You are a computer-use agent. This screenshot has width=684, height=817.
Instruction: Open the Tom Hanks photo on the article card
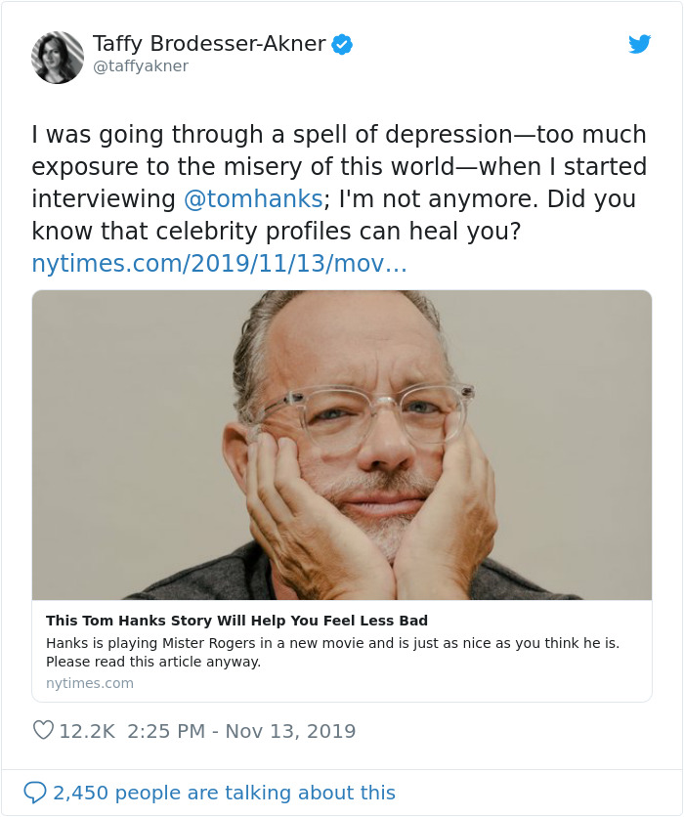pyautogui.click(x=342, y=445)
